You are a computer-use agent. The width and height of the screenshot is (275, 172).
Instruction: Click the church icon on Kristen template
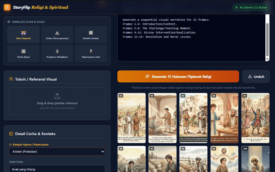click(57, 33)
